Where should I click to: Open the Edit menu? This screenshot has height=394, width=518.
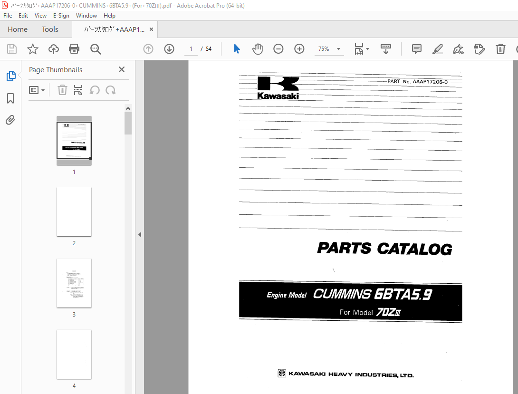(23, 16)
